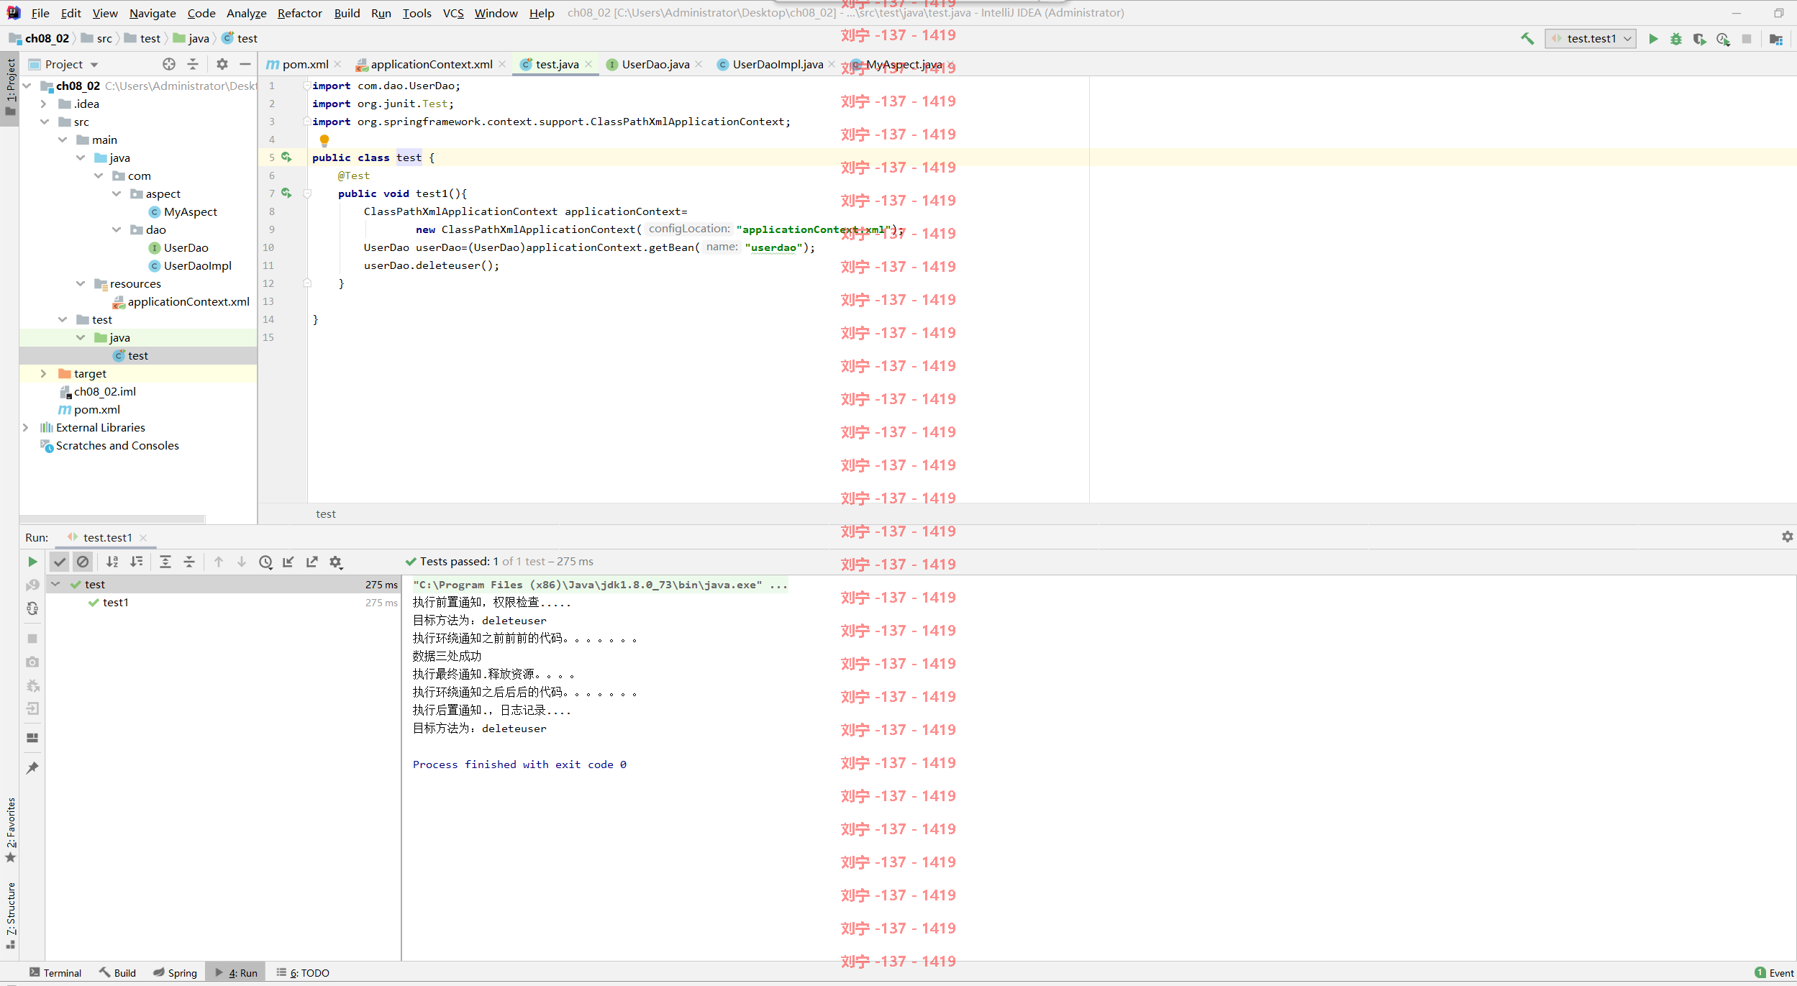This screenshot has width=1797, height=986.
Task: Toggle show passed tests checkmark
Action: [60, 562]
